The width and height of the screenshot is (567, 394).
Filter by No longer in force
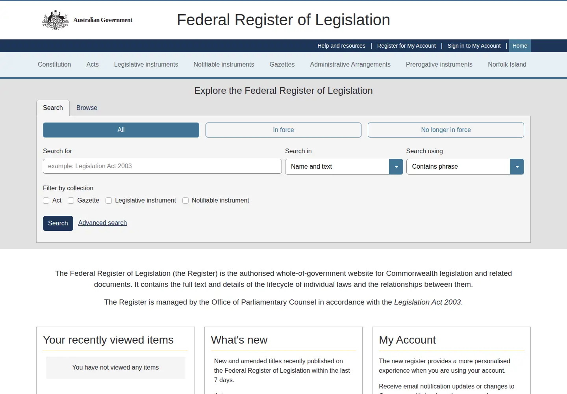coord(446,130)
